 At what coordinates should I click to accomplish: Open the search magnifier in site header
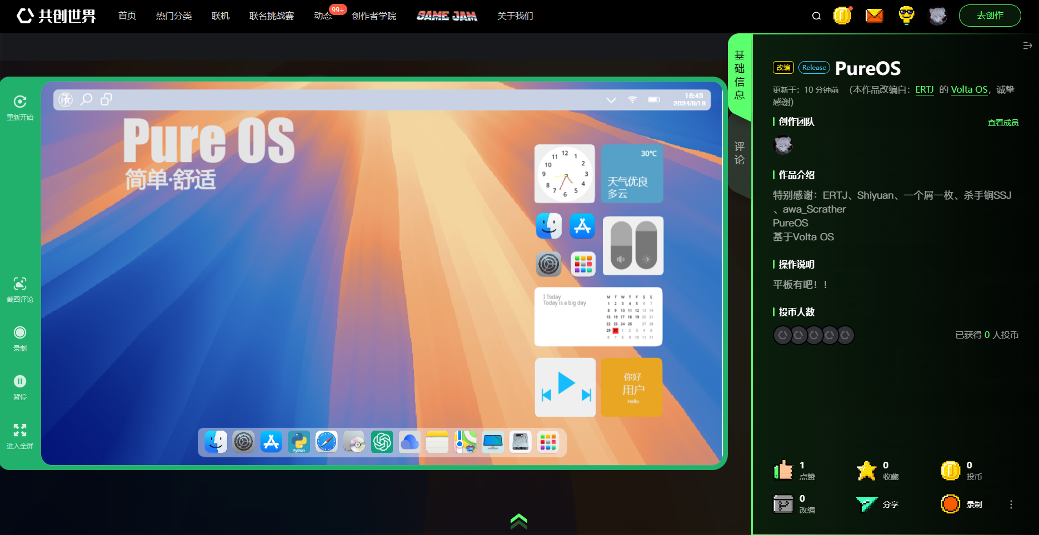click(816, 16)
